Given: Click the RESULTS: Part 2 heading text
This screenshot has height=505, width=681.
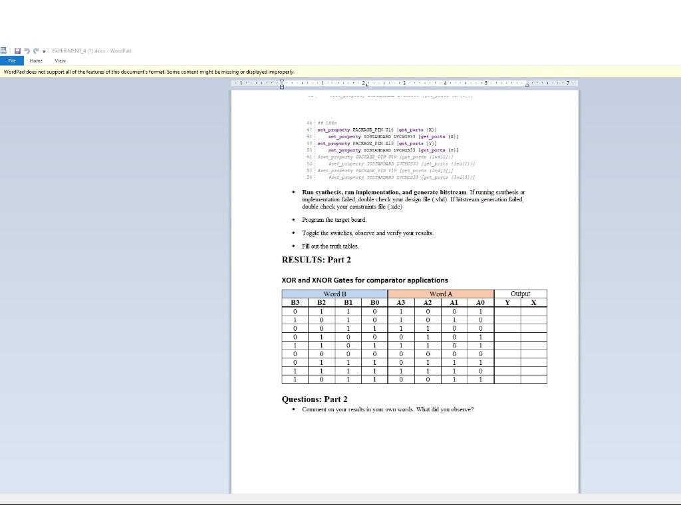Looking at the screenshot, I should coord(316,260).
